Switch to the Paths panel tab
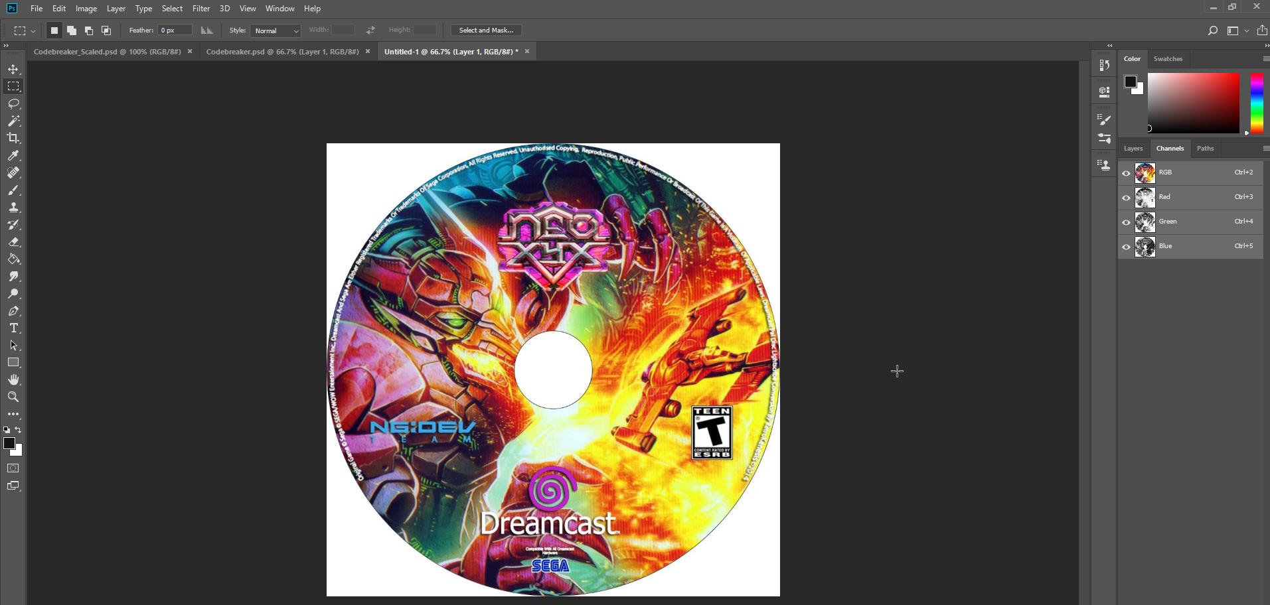This screenshot has height=605, width=1270. (x=1205, y=149)
